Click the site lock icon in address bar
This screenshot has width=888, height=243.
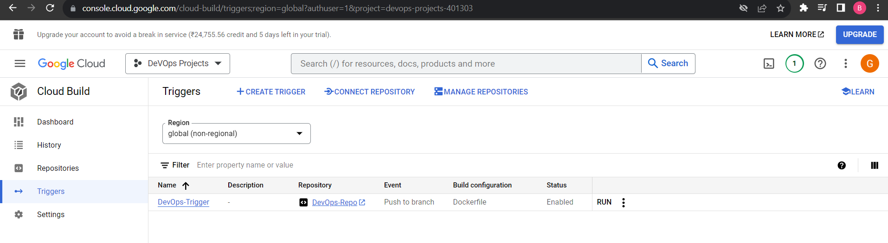click(73, 8)
